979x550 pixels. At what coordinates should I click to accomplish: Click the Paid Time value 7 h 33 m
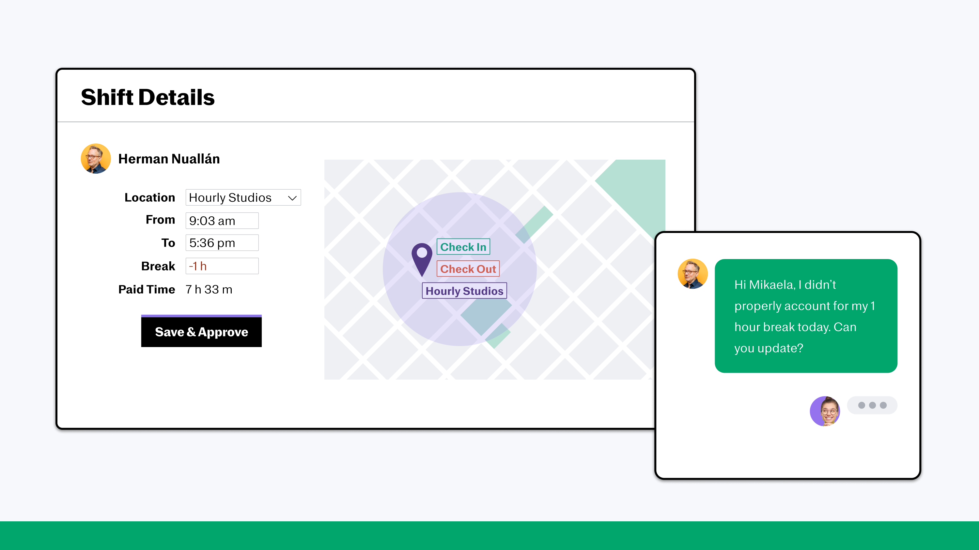pos(209,289)
